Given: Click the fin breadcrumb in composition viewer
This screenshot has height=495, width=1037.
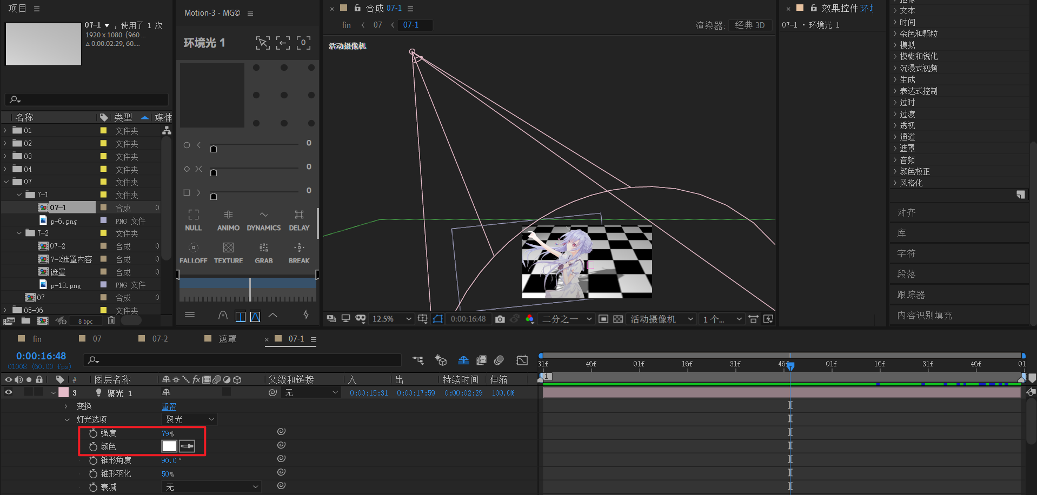Looking at the screenshot, I should 347,25.
